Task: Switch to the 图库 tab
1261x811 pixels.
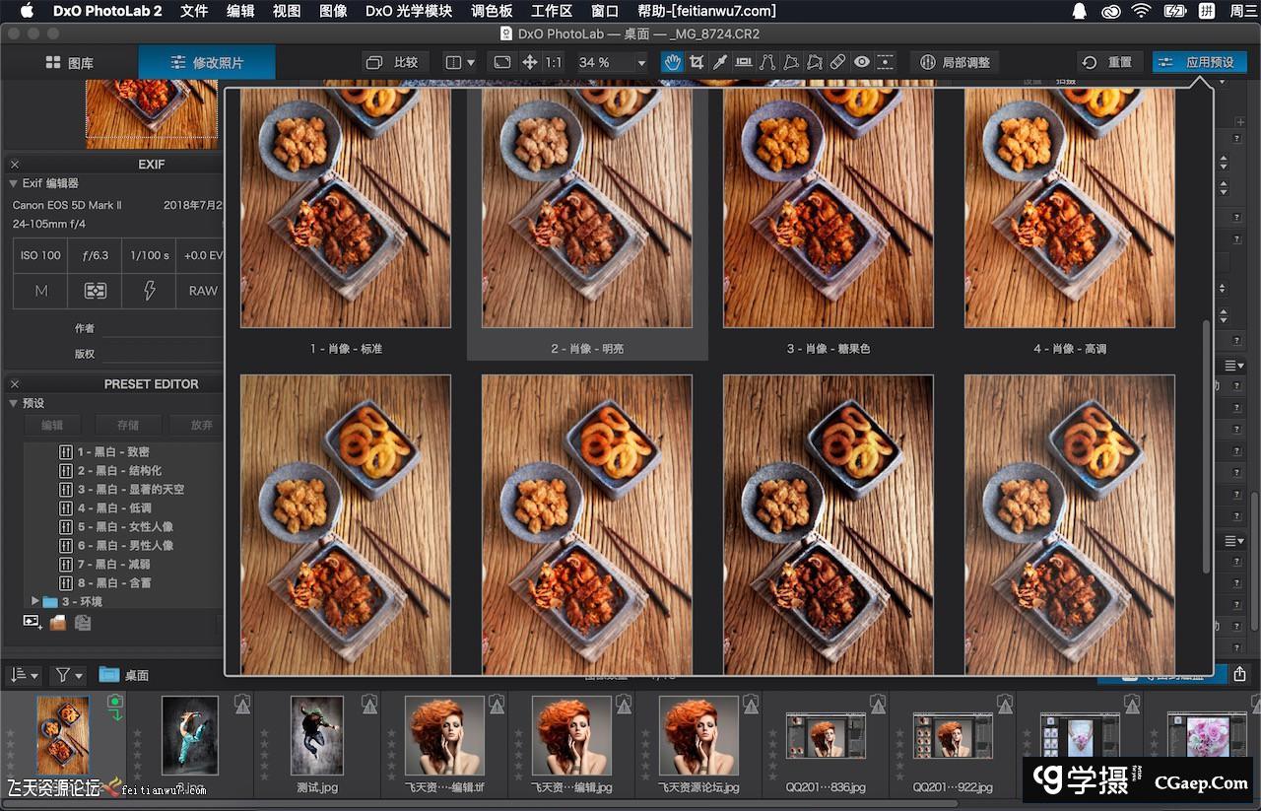Action: [69, 62]
